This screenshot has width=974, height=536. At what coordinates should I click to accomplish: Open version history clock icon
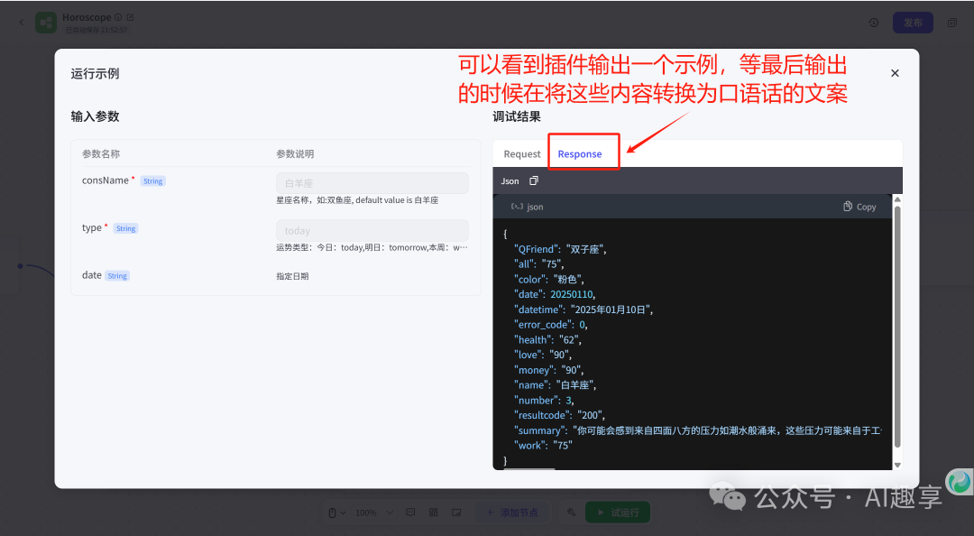pos(873,23)
